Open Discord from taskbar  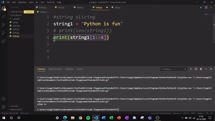[x=134, y=118]
